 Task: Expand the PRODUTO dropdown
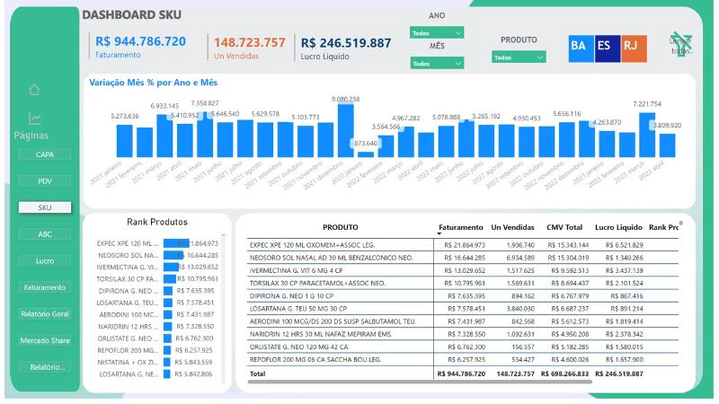pyautogui.click(x=519, y=57)
